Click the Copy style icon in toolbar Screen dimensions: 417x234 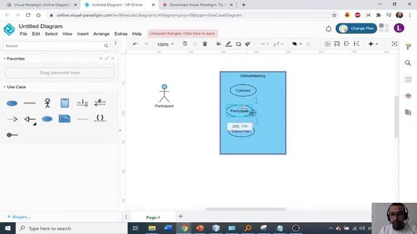(185, 44)
